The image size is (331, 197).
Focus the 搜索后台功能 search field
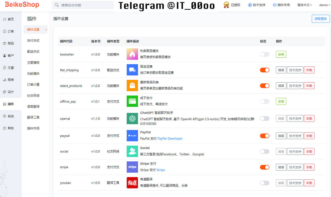[x=83, y=5]
